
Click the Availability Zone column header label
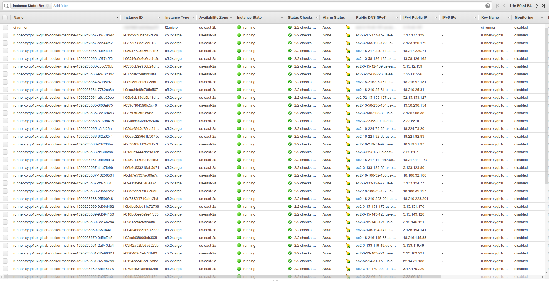coord(213,18)
